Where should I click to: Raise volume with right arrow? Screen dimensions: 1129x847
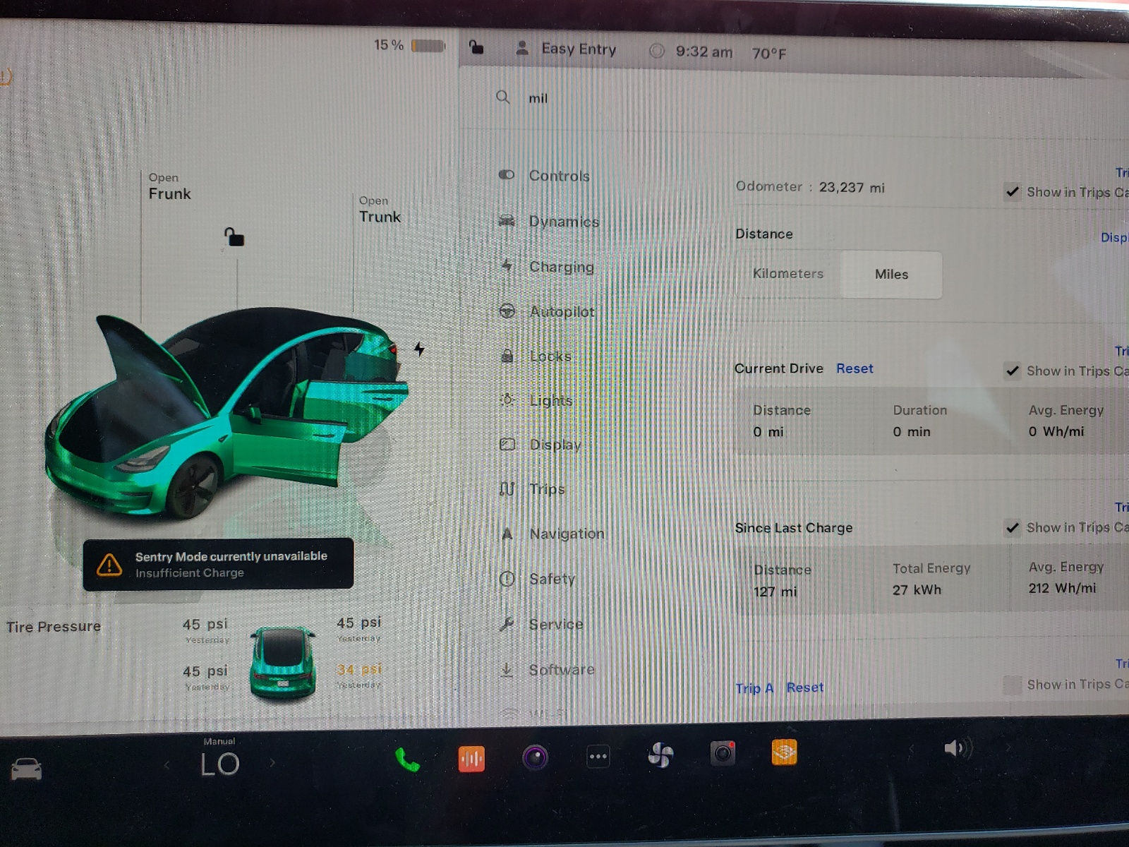click(1008, 747)
